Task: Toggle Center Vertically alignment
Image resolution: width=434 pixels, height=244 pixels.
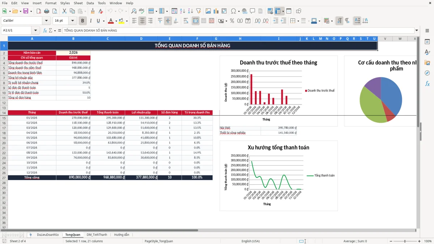Action: [x=168, y=21]
